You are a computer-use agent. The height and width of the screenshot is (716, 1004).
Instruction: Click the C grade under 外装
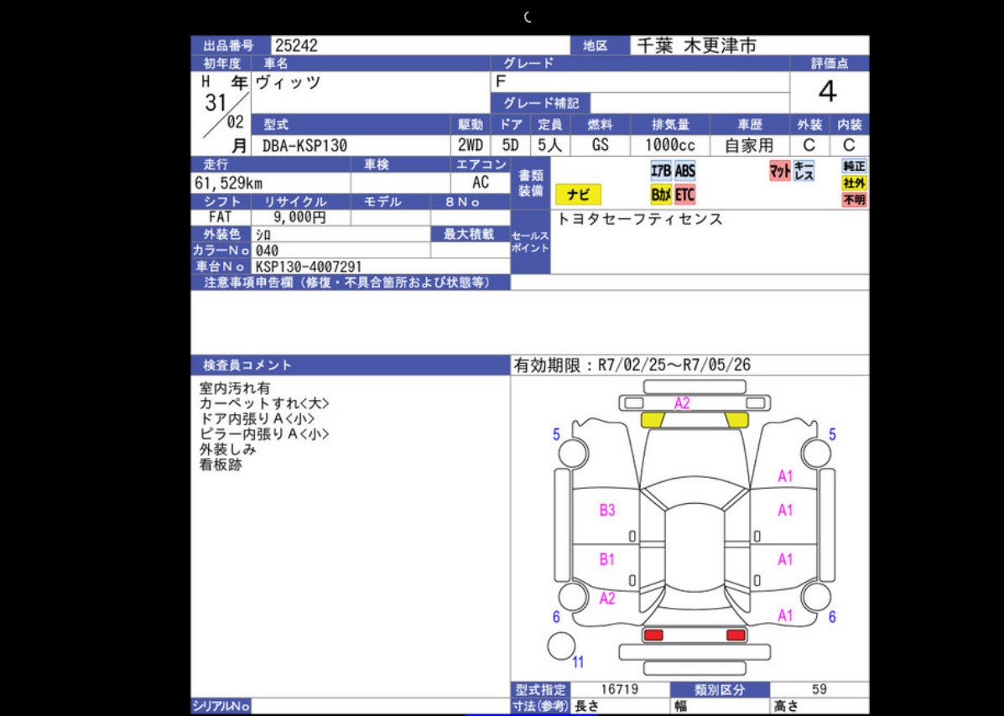pos(809,145)
